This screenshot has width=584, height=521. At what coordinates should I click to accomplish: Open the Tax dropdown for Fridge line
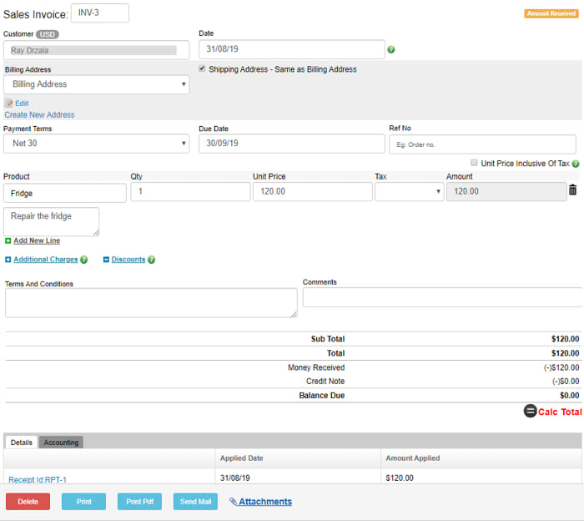pos(410,191)
